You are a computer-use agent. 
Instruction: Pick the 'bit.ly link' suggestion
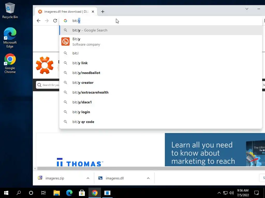click(x=161, y=63)
